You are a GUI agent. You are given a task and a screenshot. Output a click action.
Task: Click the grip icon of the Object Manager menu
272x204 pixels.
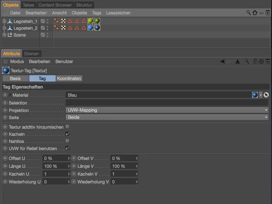click(x=5, y=13)
